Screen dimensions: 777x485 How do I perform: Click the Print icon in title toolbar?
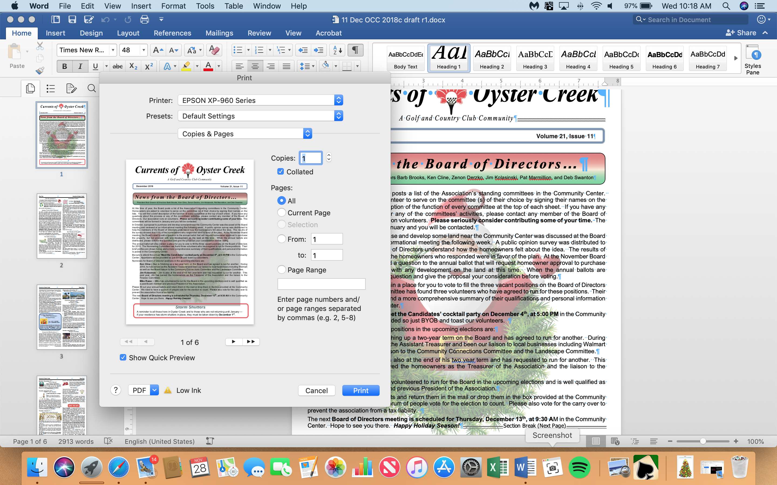tap(145, 20)
